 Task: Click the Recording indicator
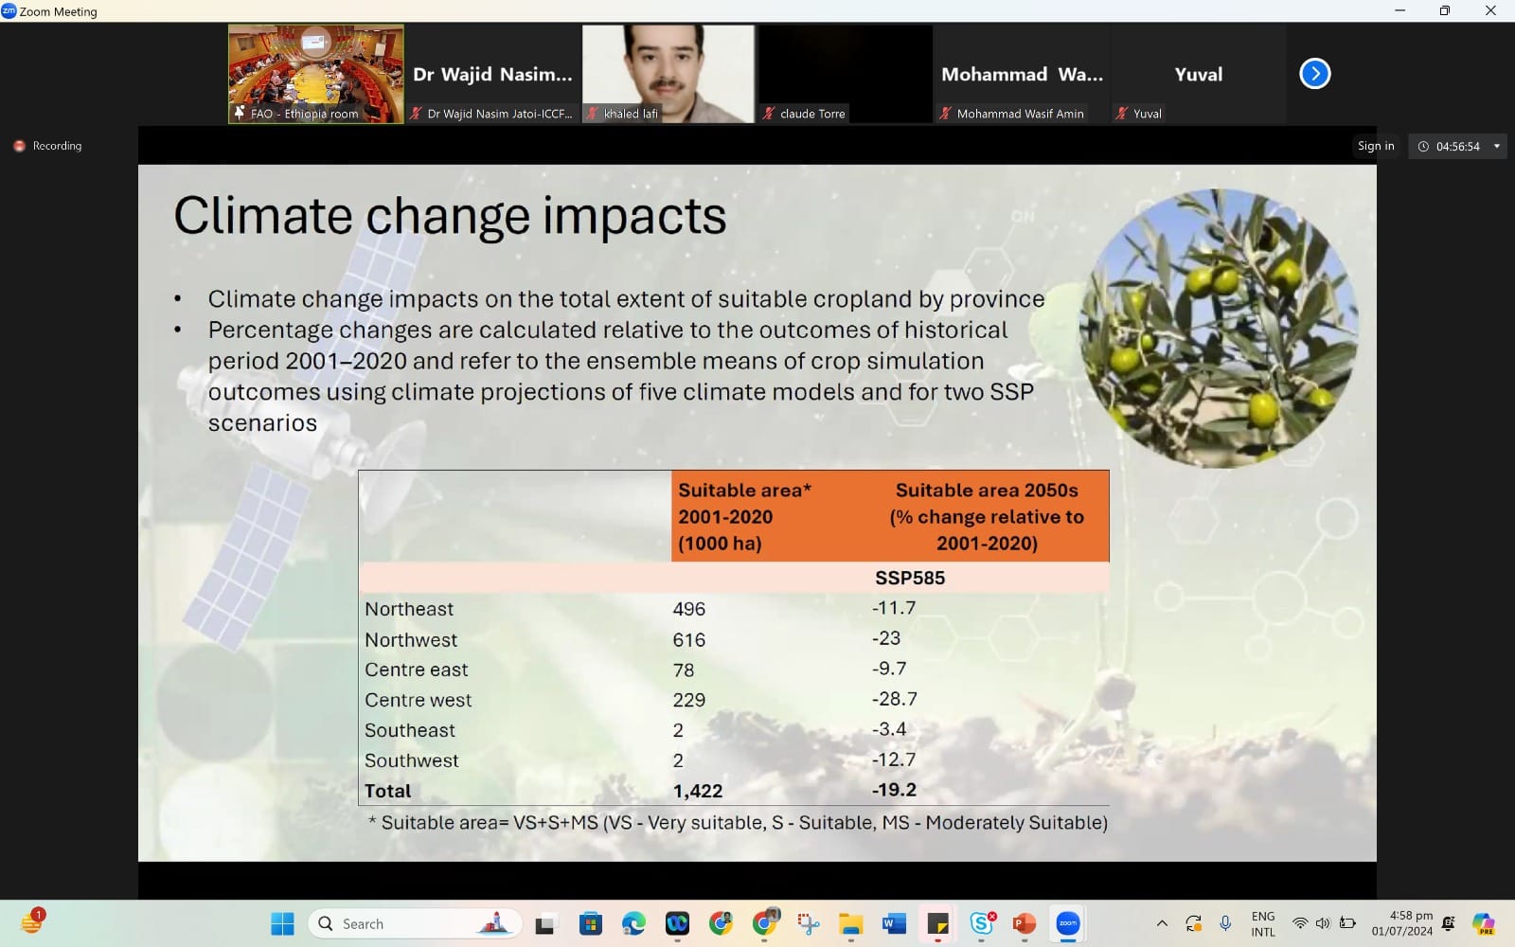pos(47,146)
